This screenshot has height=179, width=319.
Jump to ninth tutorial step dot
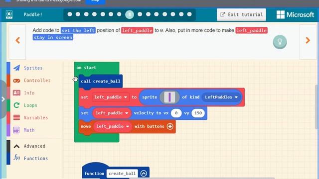point(140,14)
